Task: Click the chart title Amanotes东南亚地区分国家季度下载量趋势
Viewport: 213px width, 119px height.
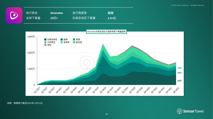Action: coord(106,32)
